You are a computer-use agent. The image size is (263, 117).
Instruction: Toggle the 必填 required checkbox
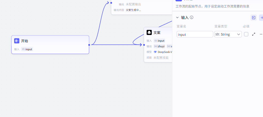click(246, 34)
